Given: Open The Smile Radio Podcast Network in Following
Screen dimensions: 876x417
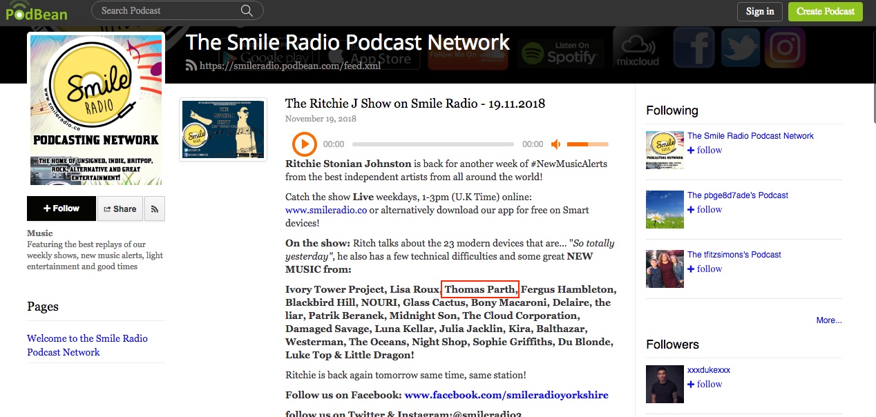Looking at the screenshot, I should click(750, 136).
